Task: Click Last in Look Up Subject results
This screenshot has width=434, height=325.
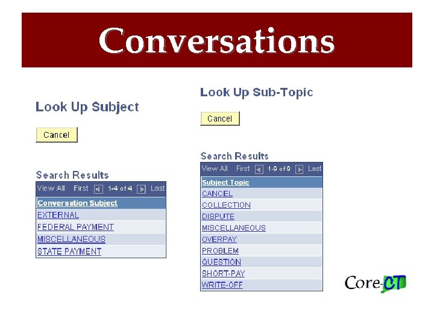Action: (157, 188)
